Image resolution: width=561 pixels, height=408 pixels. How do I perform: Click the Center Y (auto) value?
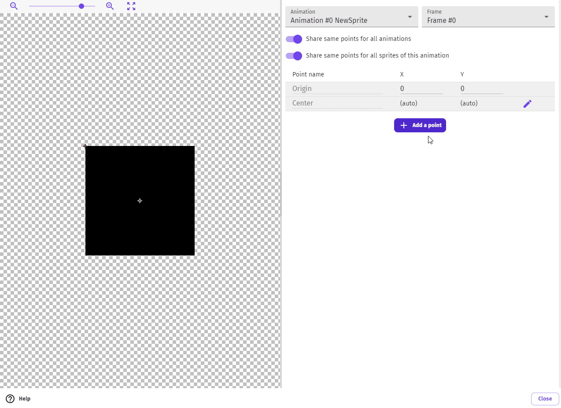click(469, 103)
